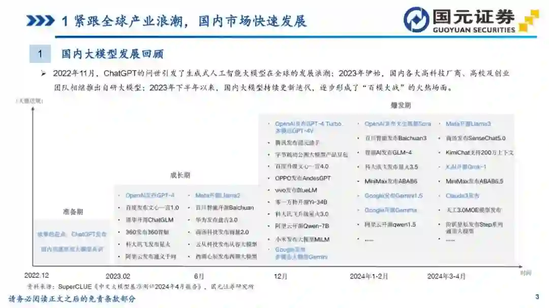The width and height of the screenshot is (549, 308).
Task: Click the entry 智谱AI发布GLM-4
Action: pyautogui.click(x=388, y=152)
